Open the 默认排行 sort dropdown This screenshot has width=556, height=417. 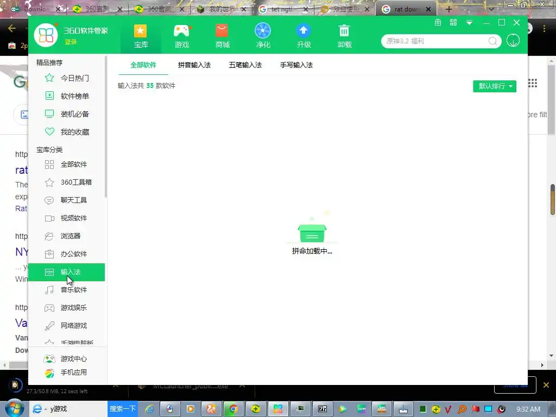(x=495, y=86)
